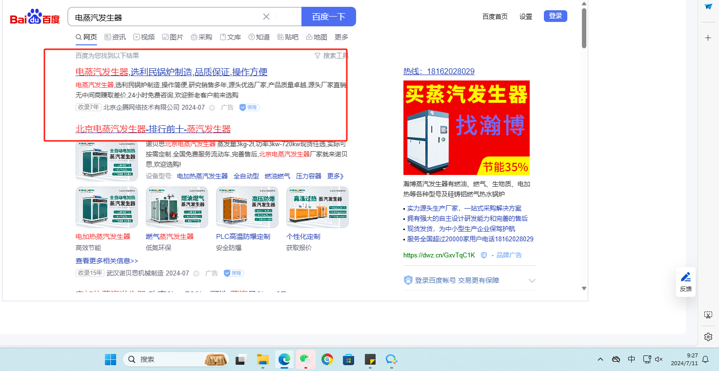Open Google Chrome from the taskbar

point(327,359)
